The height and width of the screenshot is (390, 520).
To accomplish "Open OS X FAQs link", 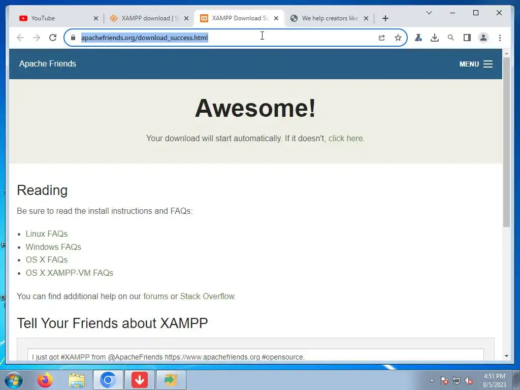I will click(x=47, y=259).
